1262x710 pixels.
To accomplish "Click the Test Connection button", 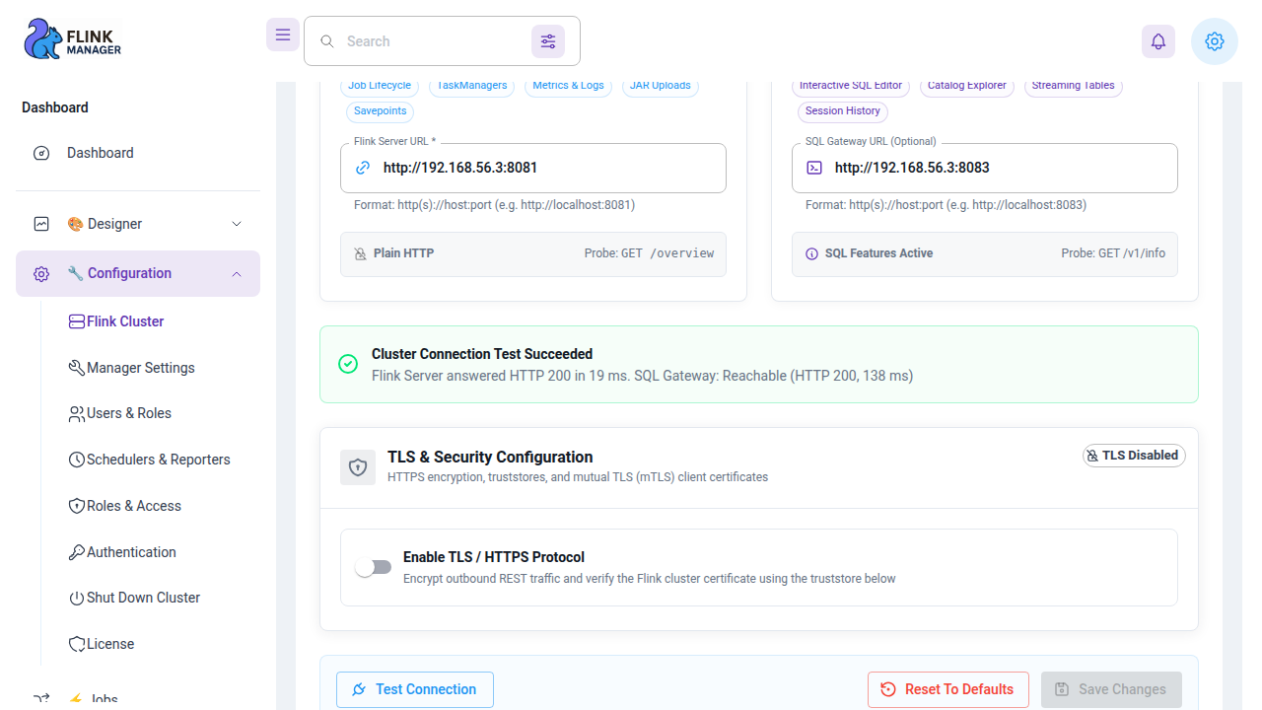I will coord(415,689).
